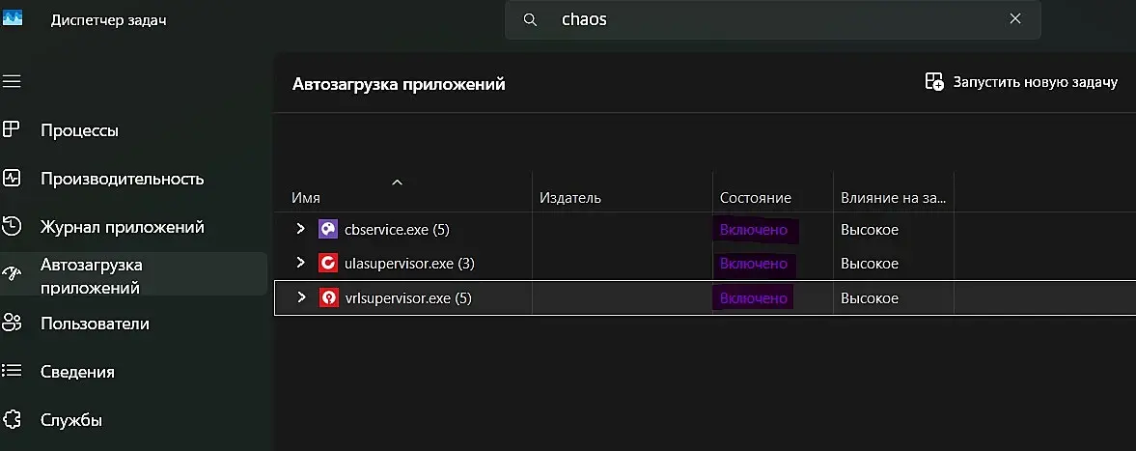Click the chaos search field
Screen dimensions: 1136x451
point(772,19)
